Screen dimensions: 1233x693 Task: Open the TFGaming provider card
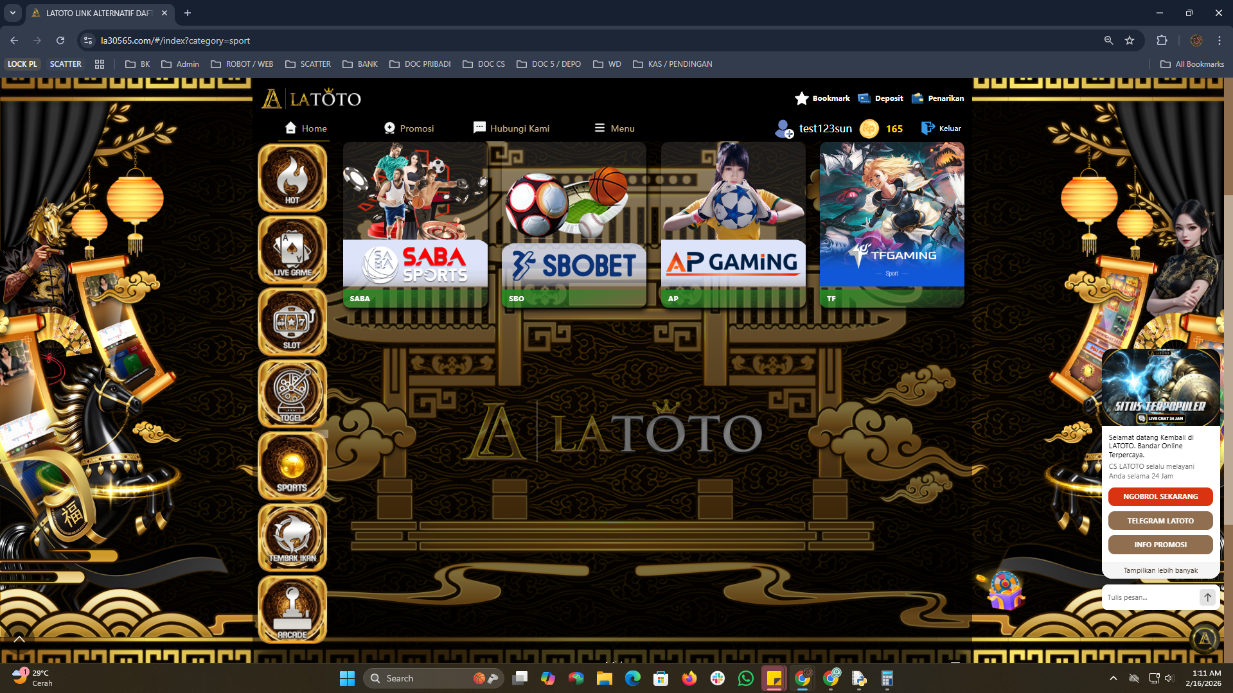click(892, 225)
